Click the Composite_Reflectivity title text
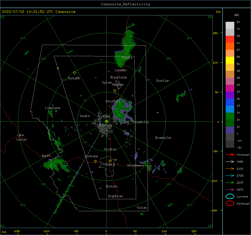Viewport: 251px width, 235px height. tap(126, 4)
